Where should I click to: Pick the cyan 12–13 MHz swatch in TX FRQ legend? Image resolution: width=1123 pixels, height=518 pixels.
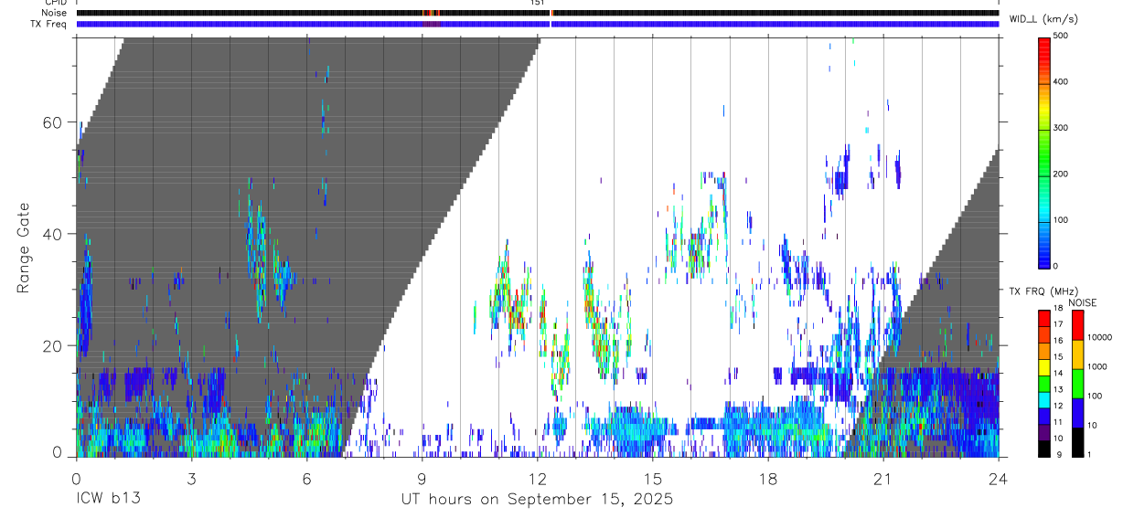pos(1043,400)
